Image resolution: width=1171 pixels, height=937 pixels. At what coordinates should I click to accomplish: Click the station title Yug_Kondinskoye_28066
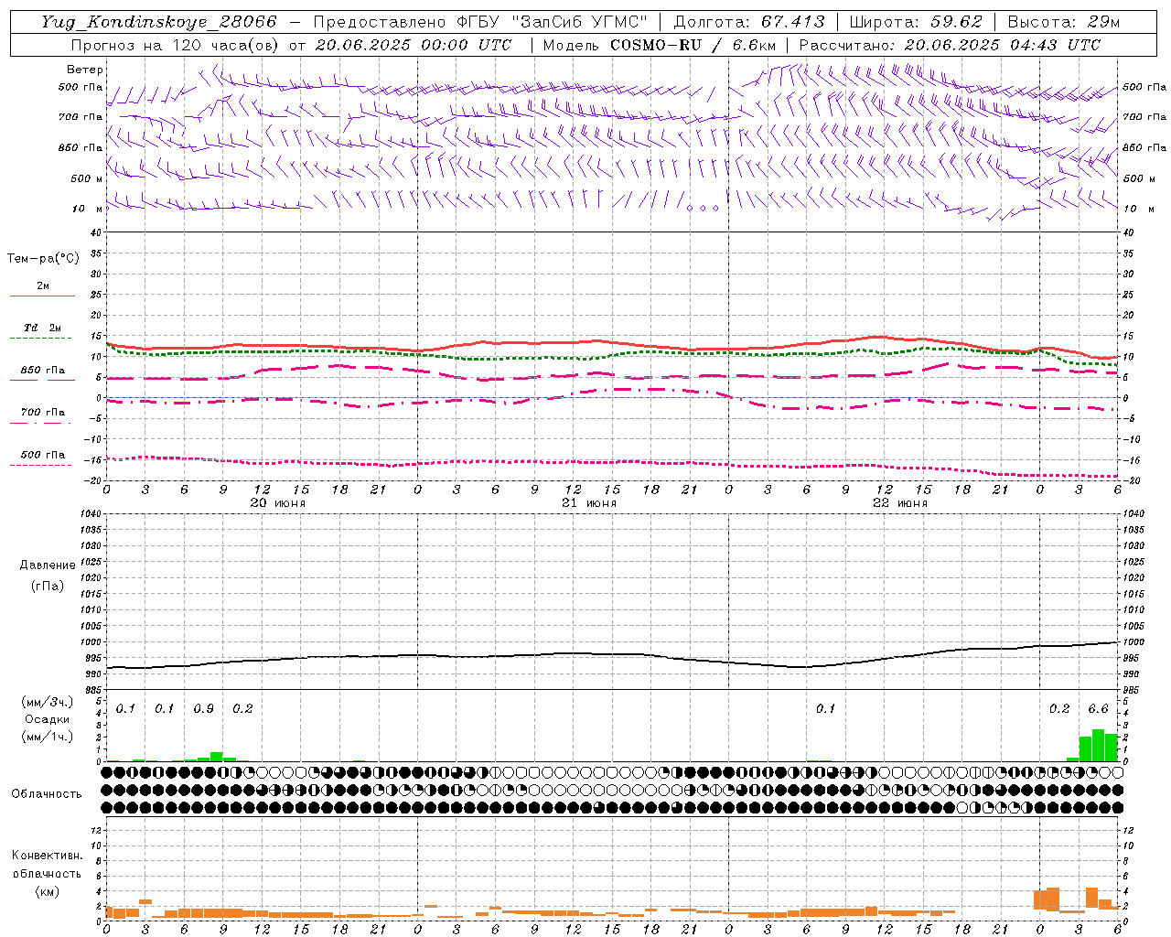158,22
